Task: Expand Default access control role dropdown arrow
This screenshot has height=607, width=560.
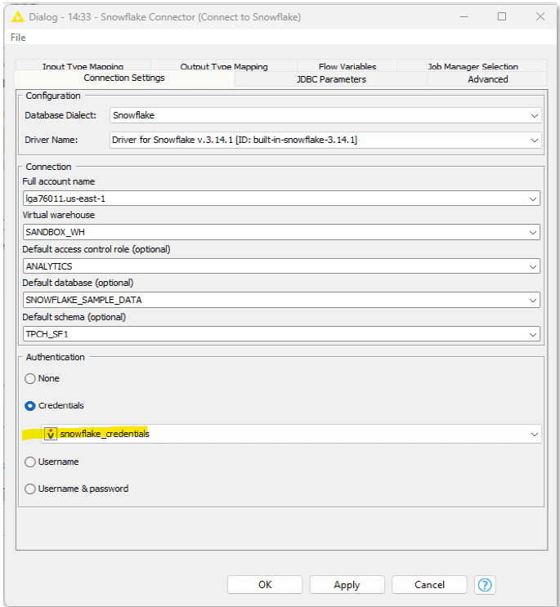Action: 533,266
